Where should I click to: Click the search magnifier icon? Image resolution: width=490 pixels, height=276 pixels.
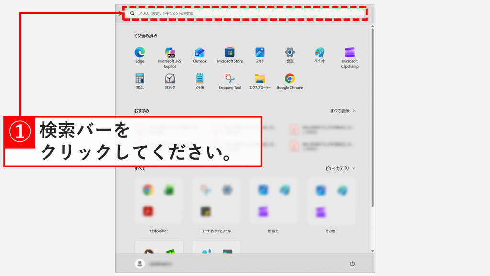[132, 13]
